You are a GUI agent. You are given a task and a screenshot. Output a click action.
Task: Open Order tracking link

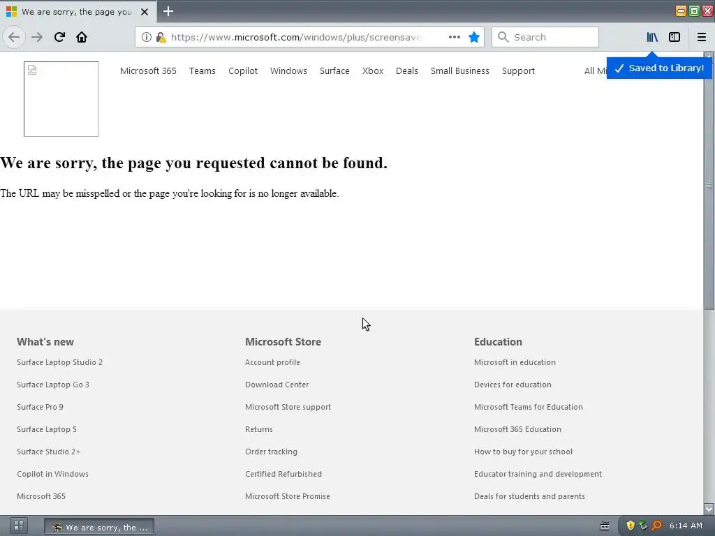272,452
